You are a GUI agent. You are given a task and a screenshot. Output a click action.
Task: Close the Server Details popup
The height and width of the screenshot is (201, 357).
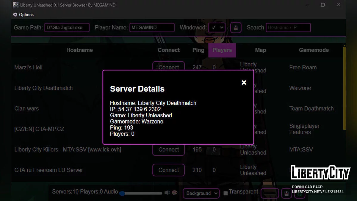pyautogui.click(x=244, y=82)
